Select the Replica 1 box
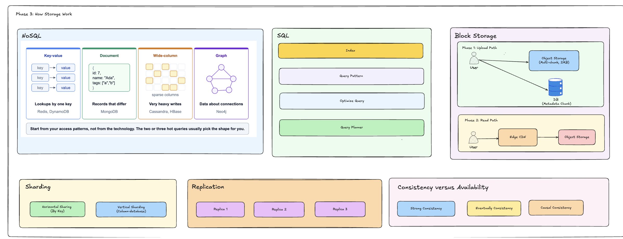 pos(220,209)
